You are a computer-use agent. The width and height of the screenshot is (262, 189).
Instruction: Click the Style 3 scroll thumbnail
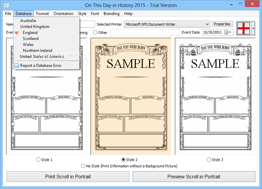[215, 96]
